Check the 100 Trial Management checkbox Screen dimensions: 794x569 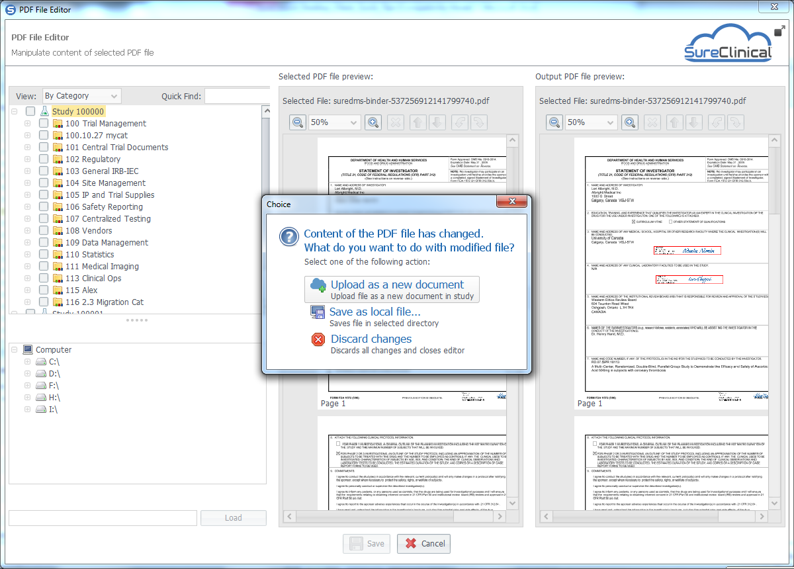(x=44, y=123)
